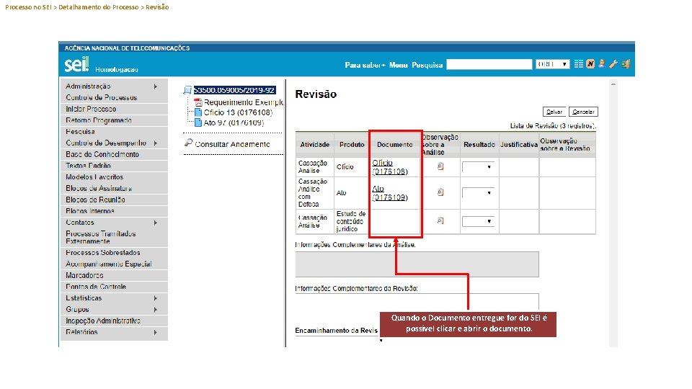This screenshot has width=692, height=389.
Task: Click the Requerimento Exemplo PDF icon
Action: click(198, 102)
